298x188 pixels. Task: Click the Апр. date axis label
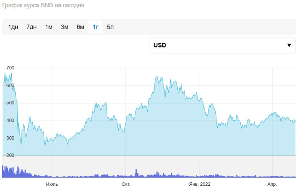[x=272, y=184]
